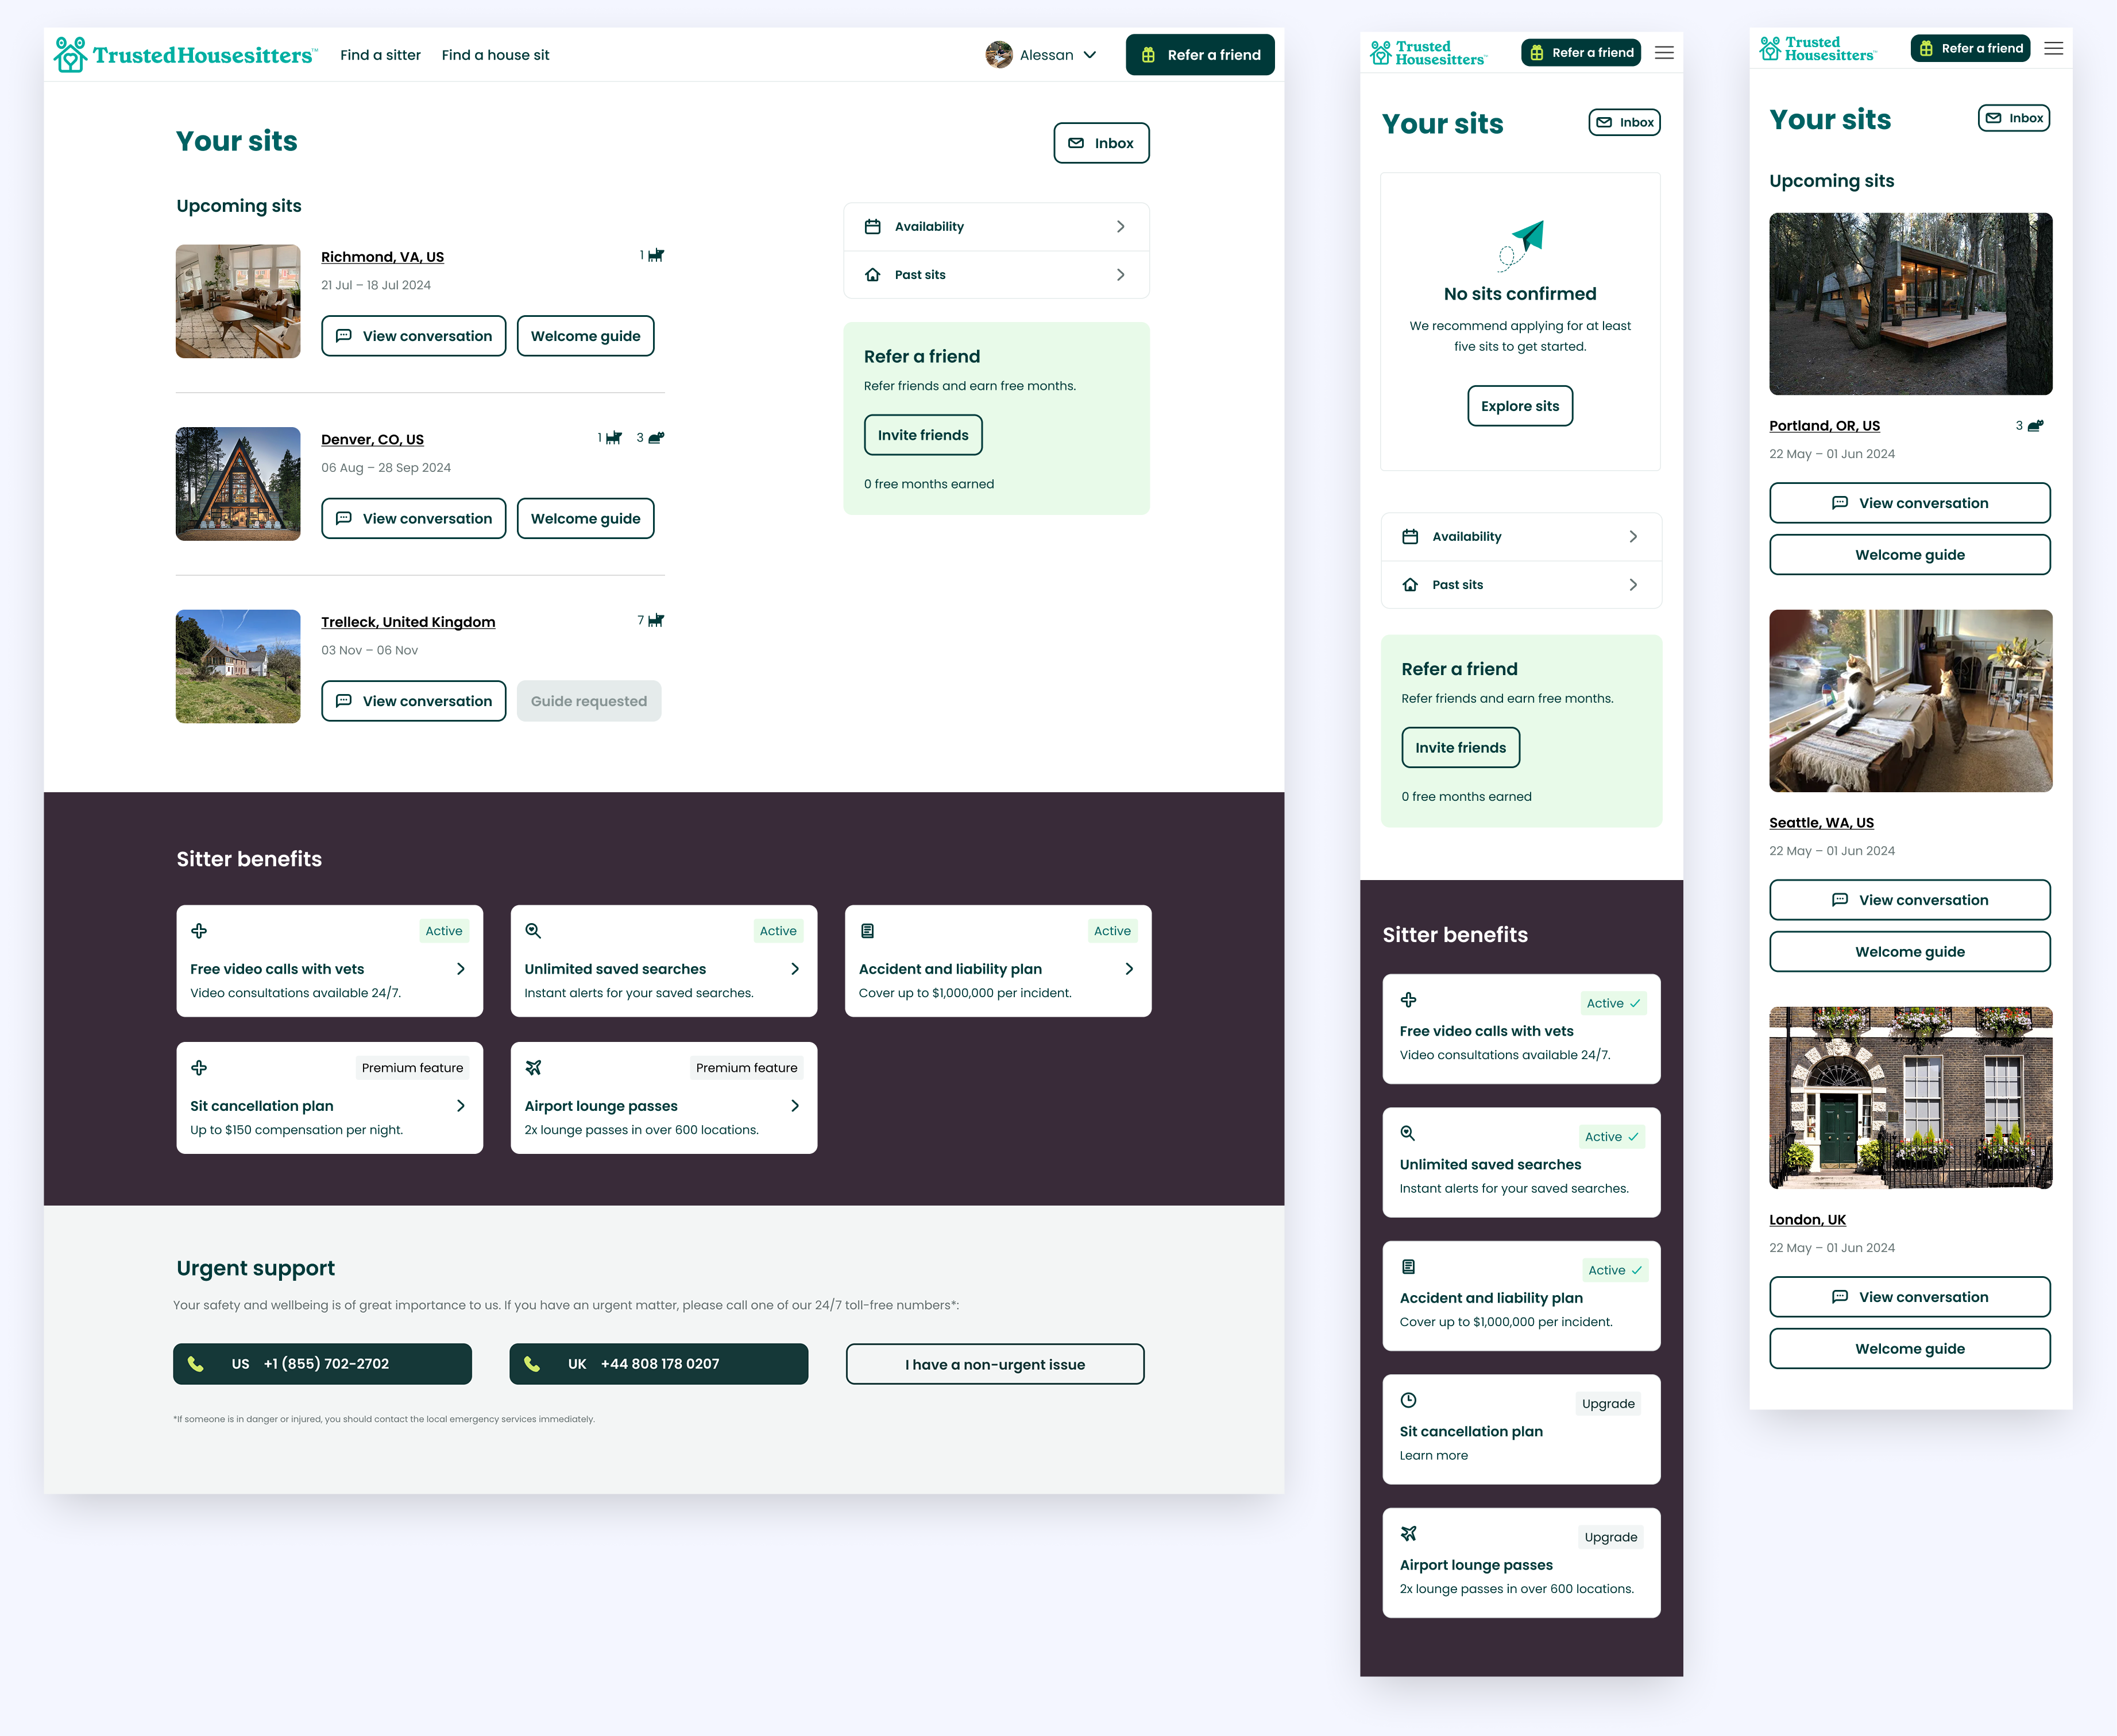The image size is (2117, 1736).
Task: Click the Richmond, VA, US Welcome guide button
Action: pyautogui.click(x=585, y=336)
